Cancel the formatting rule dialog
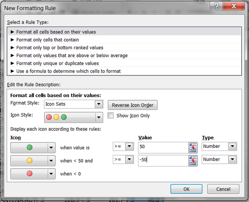249x202 pixels. click(223, 189)
